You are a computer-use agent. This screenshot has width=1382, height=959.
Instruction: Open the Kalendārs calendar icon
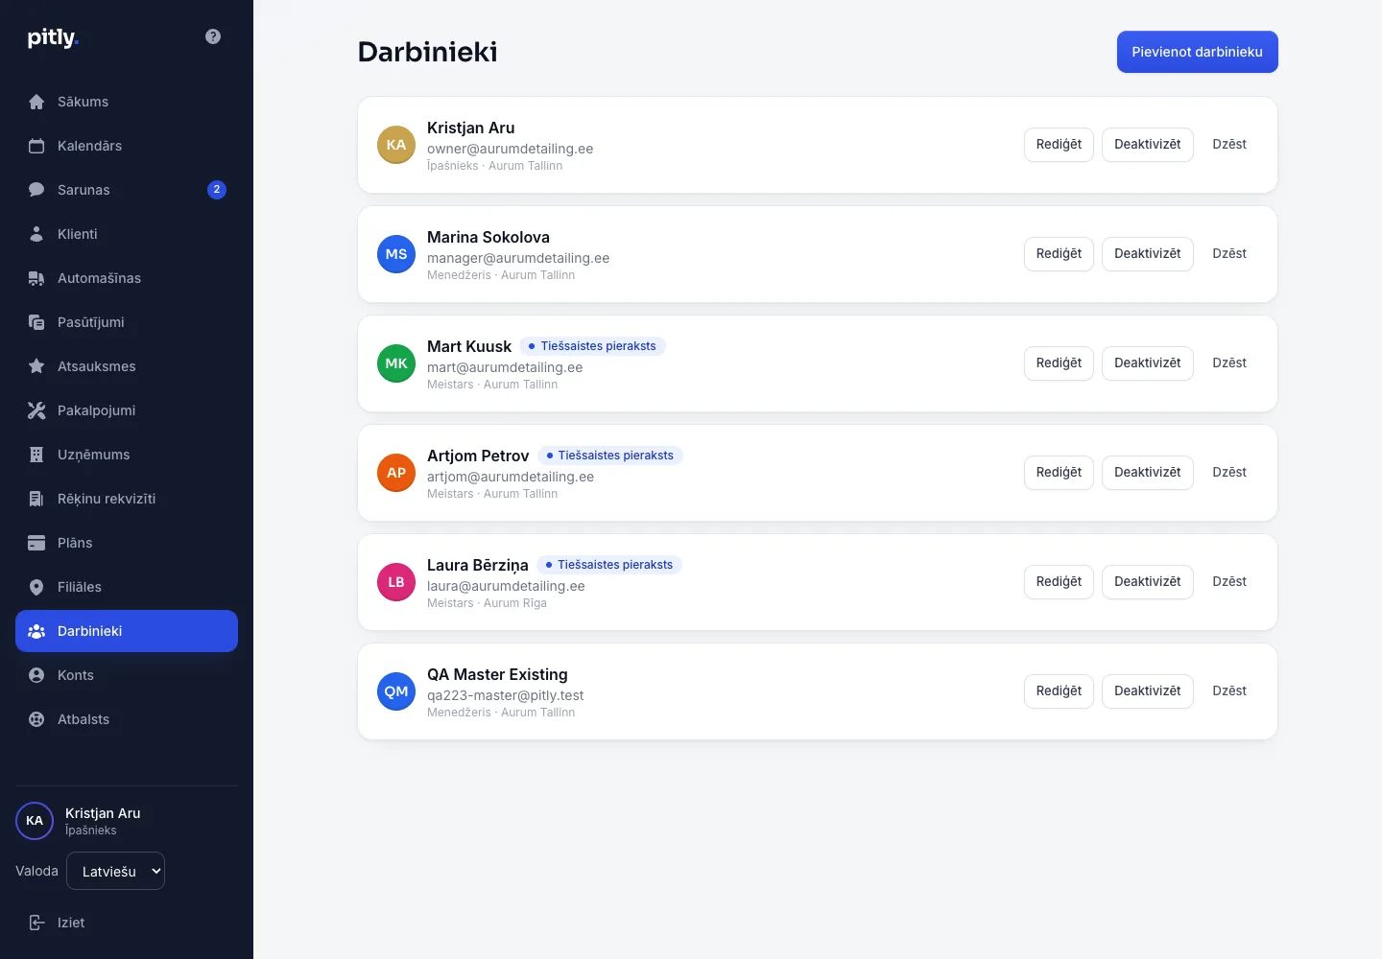click(x=36, y=146)
